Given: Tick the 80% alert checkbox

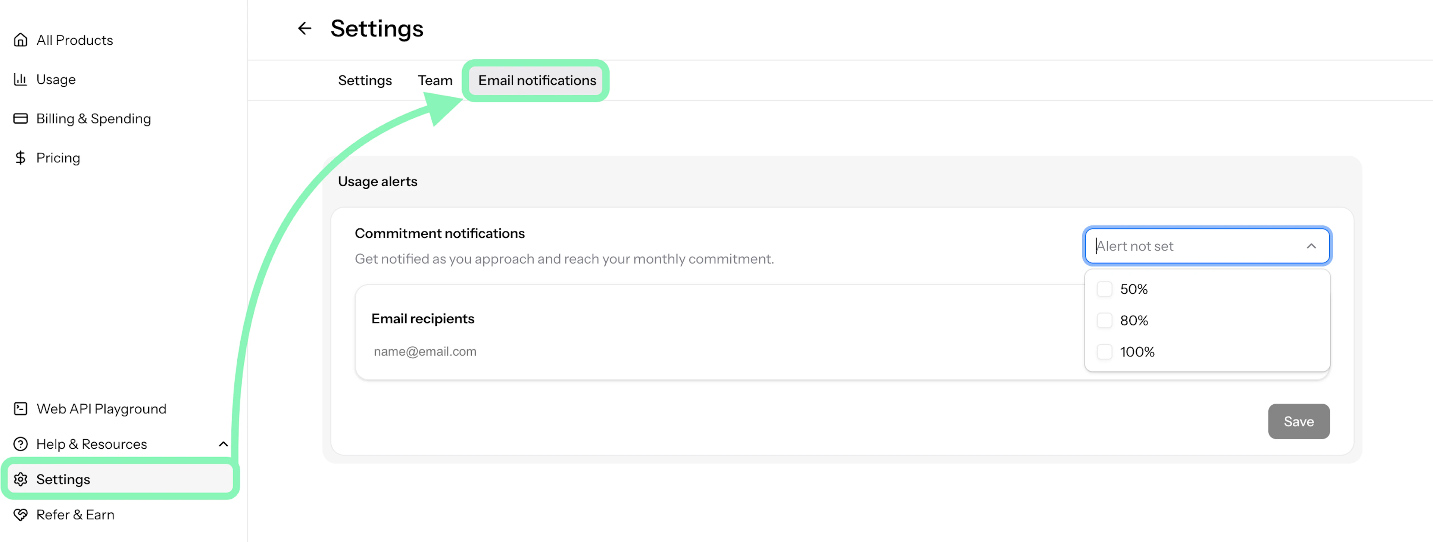Looking at the screenshot, I should (x=1104, y=321).
